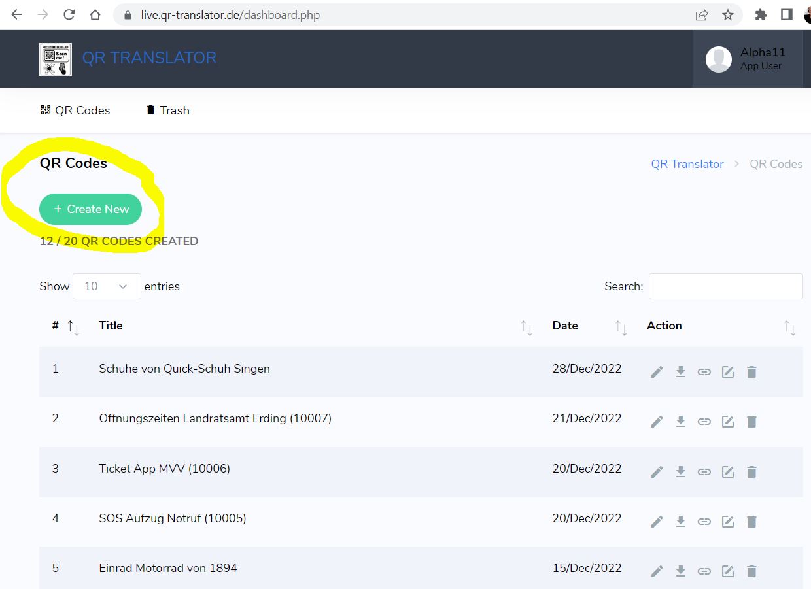Click pencil icon for SOS Aufzug Notruf

click(657, 521)
